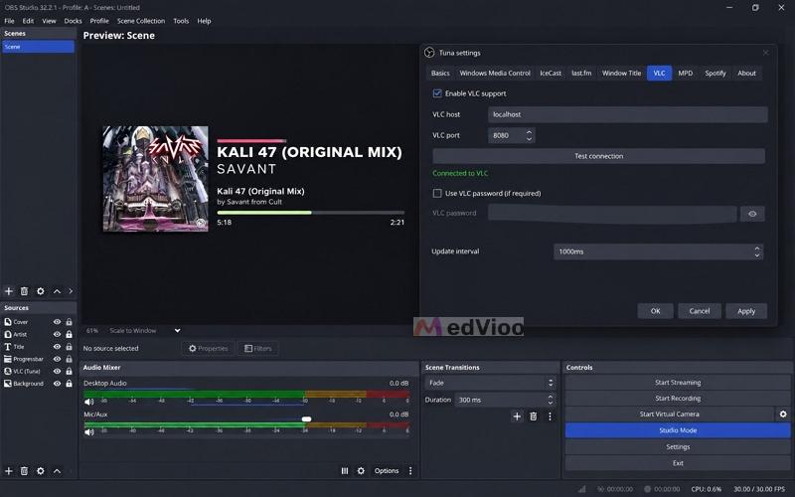Close the Tuna settings dialog
Viewport: 795px width, 497px height.
coord(765,53)
